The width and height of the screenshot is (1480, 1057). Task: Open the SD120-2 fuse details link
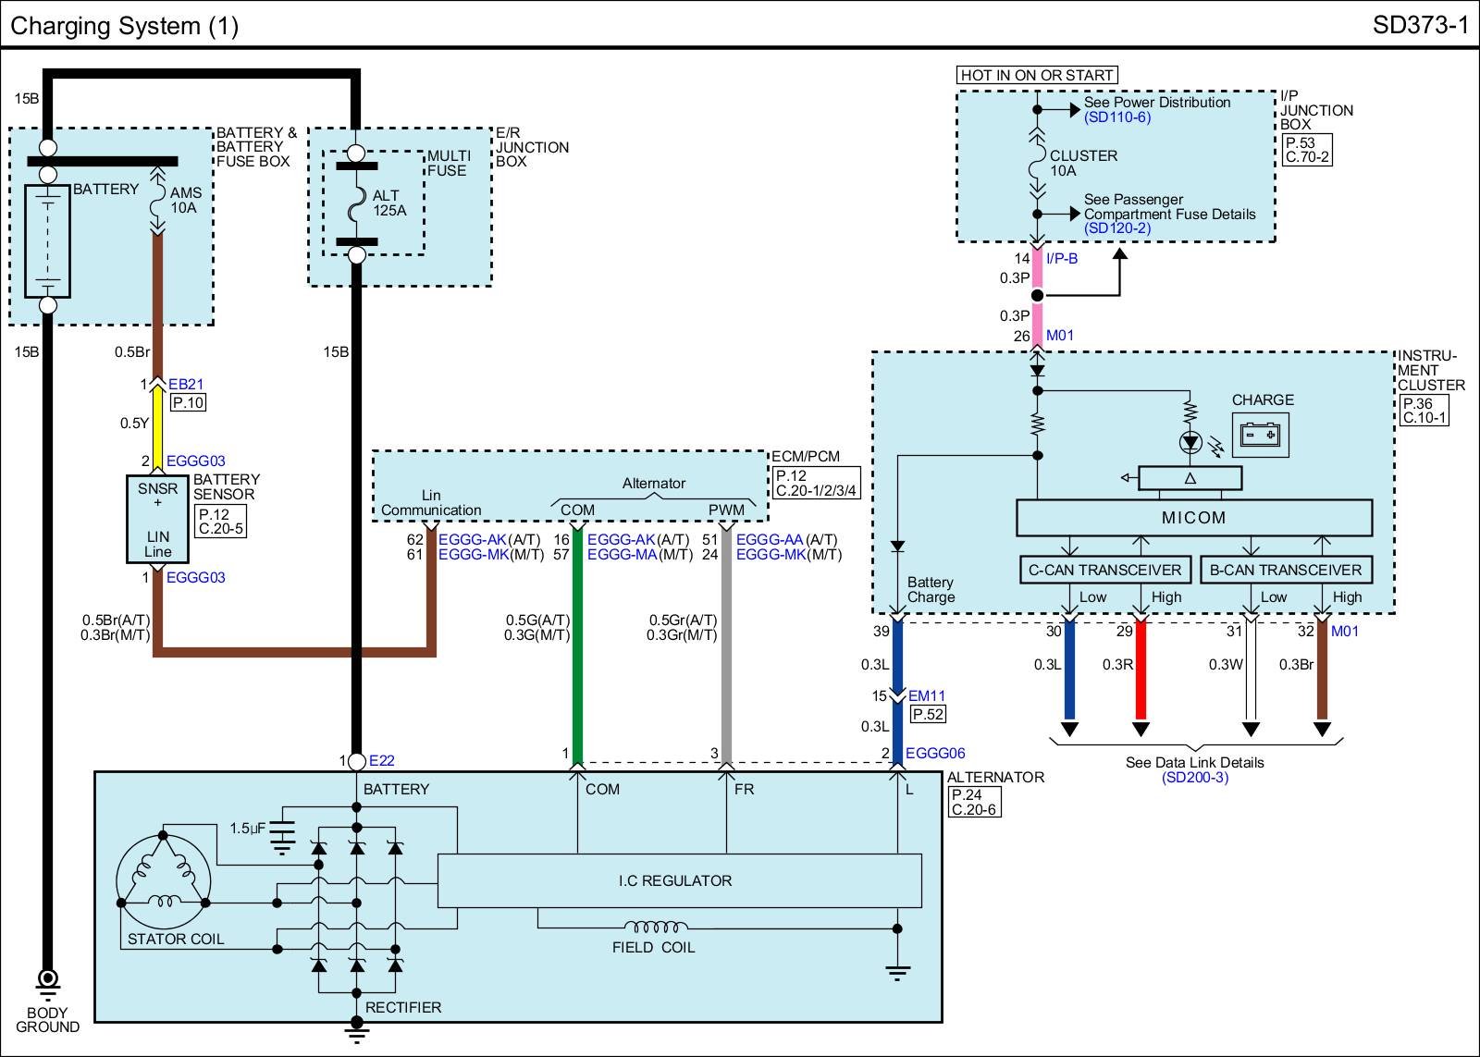pos(1117,228)
